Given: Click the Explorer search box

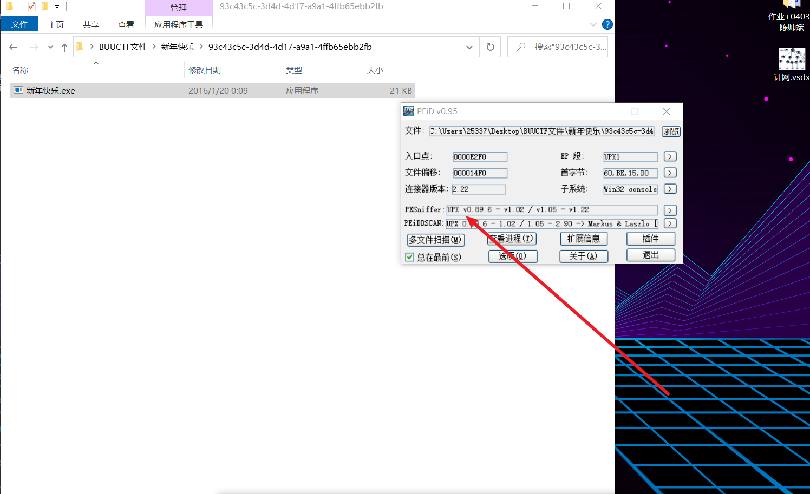Looking at the screenshot, I should [558, 47].
